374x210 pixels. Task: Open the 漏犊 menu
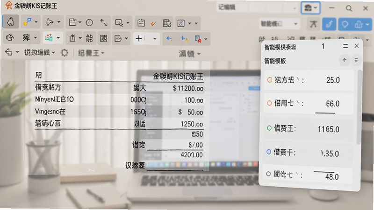[189, 54]
